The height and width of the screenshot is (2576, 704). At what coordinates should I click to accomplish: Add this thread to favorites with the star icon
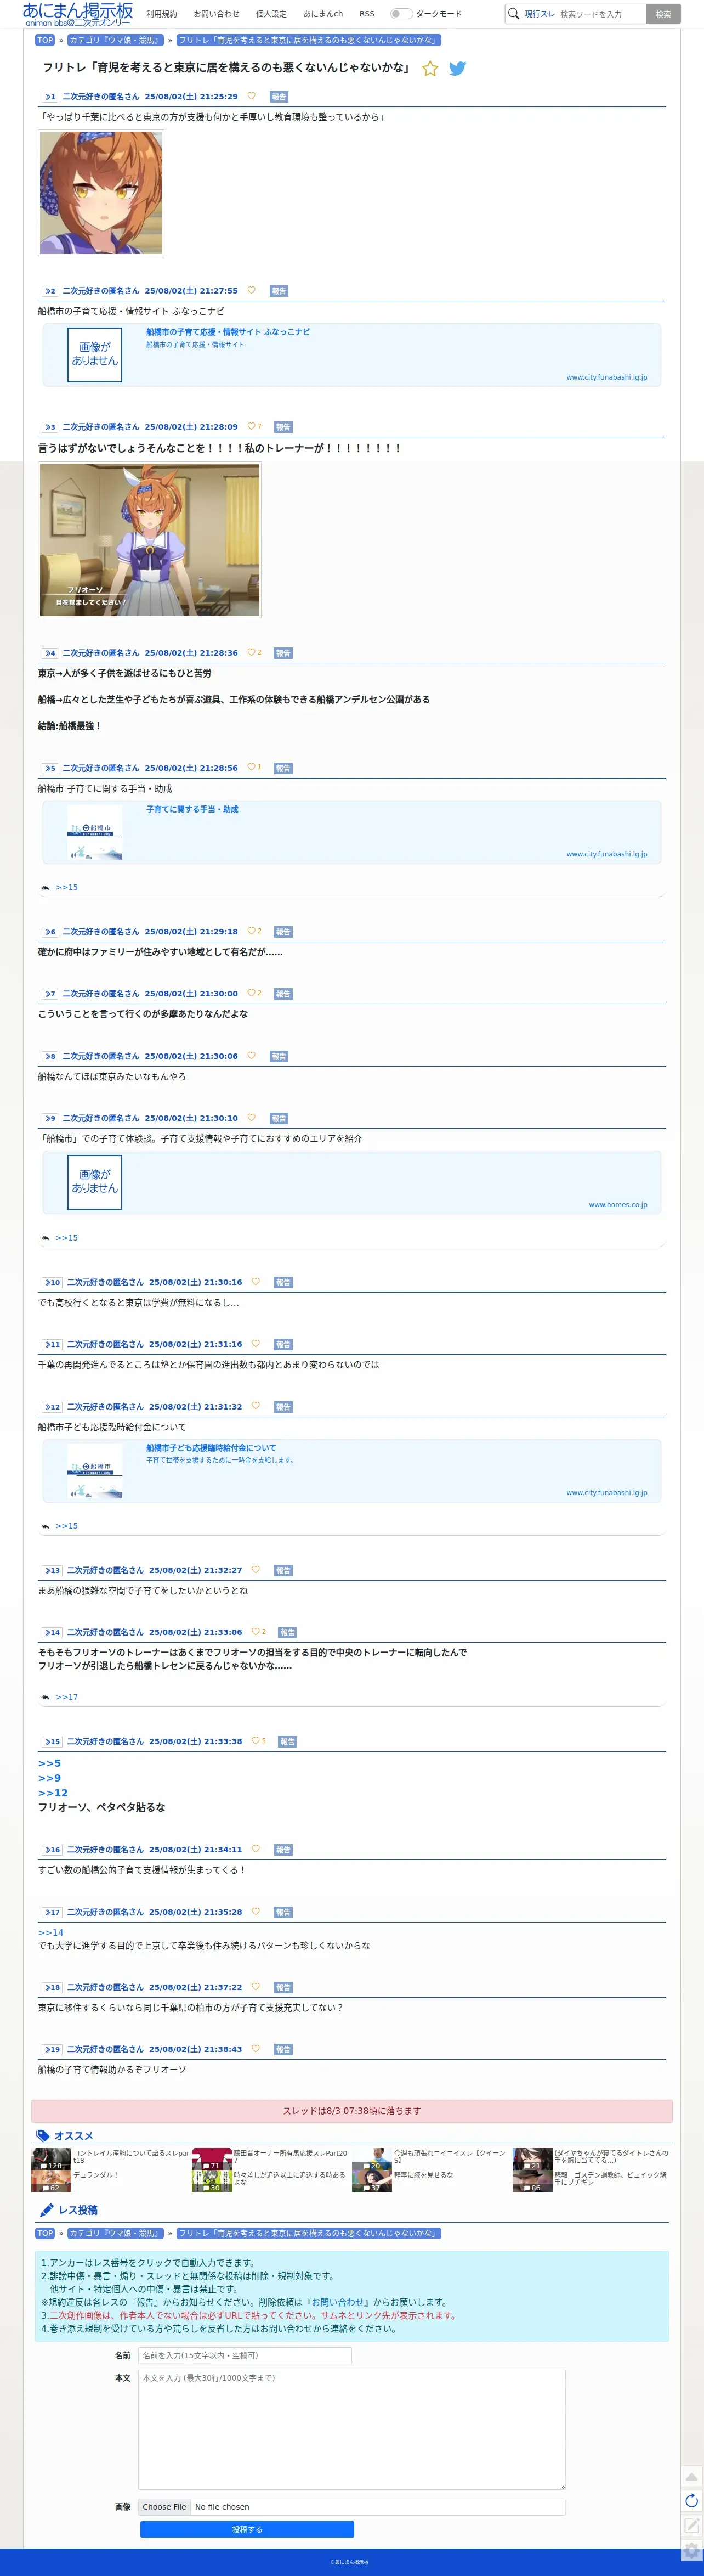coord(430,69)
